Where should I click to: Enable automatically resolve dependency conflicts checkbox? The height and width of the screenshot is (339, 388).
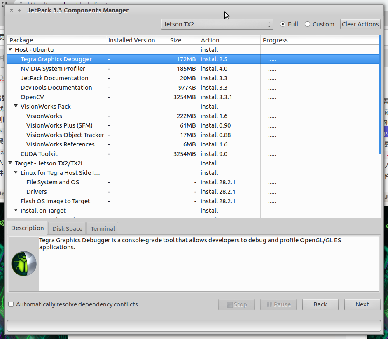(x=11, y=304)
